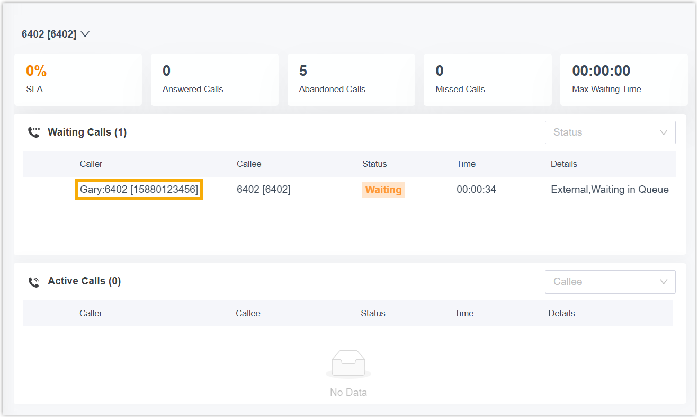The width and height of the screenshot is (698, 418).
Task: Open the Status filter dropdown
Action: point(610,132)
